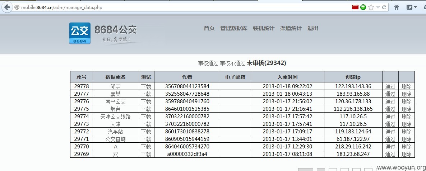Image resolution: width=426 pixels, height=171 pixels.
Task: Open the address bar history dropdown arrow
Action: click(x=378, y=7)
